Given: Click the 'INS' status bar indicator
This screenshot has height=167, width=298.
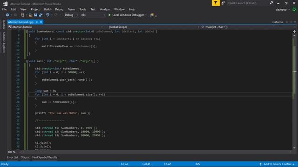Looking at the screenshot, I should pos(197,164).
